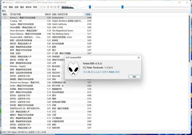This screenshot has height=135, width=192.
Task: Click the volume slider handle
Action: point(90,7)
